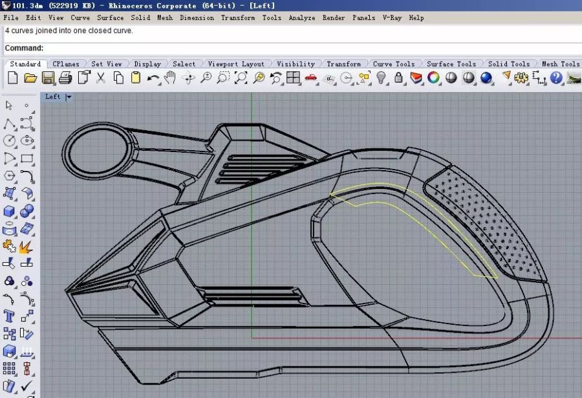Switch to the Surface Tools tab

click(451, 64)
